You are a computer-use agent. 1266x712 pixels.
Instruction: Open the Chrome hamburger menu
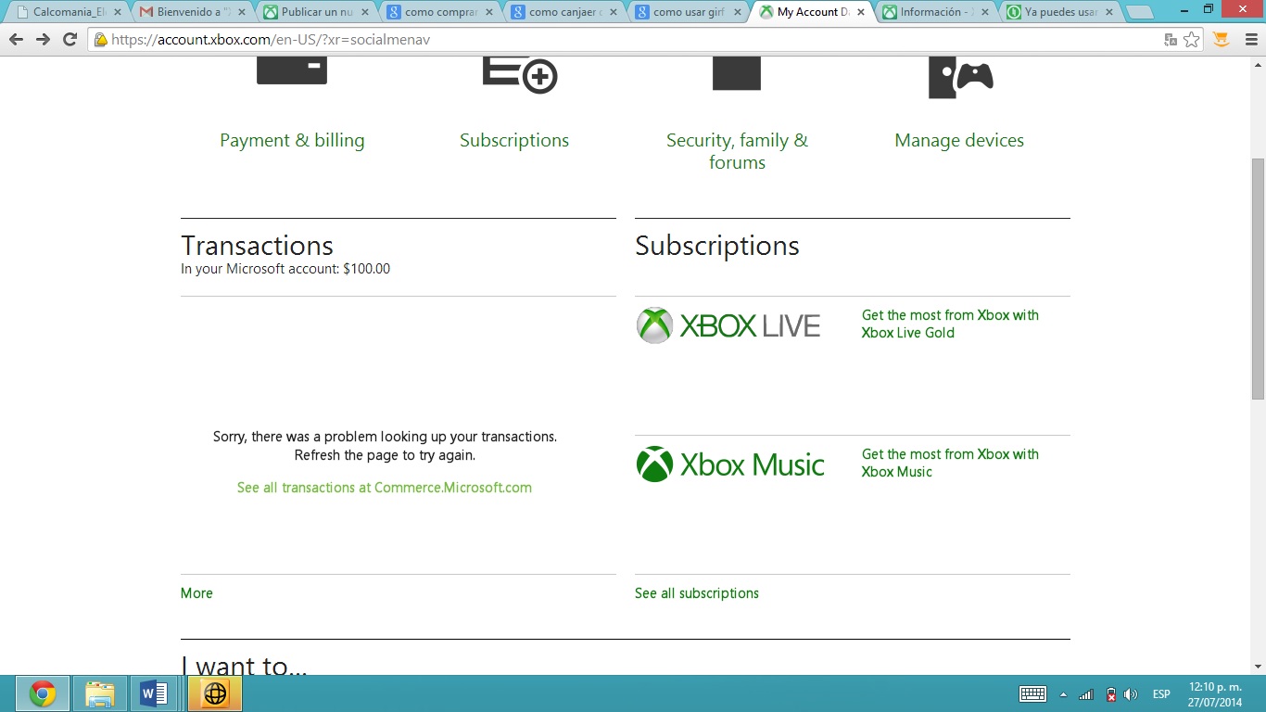coord(1250,40)
